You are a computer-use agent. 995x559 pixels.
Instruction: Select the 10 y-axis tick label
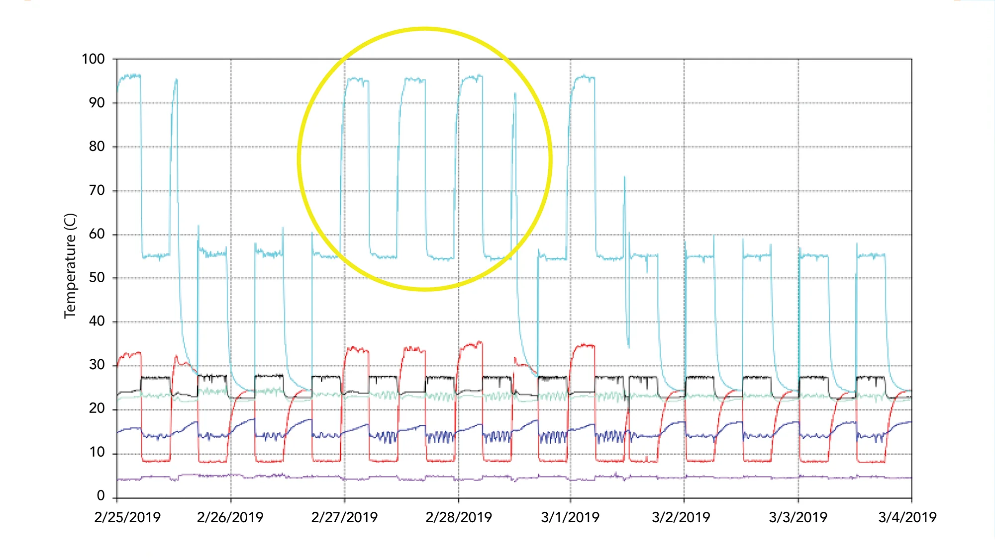(97, 452)
